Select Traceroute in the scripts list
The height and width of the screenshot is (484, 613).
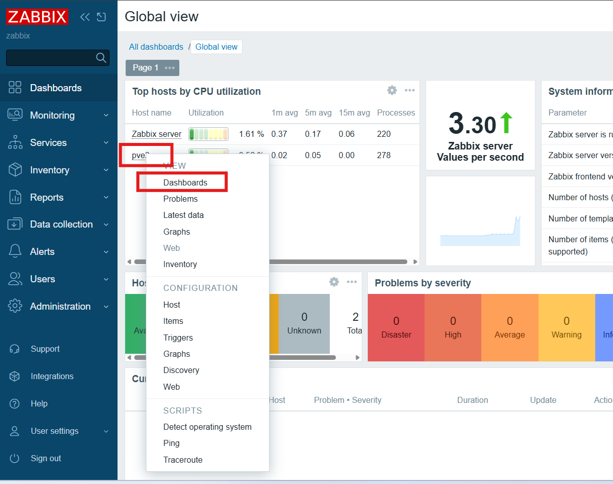coord(183,460)
